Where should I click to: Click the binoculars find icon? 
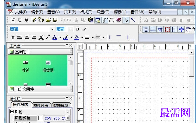[x=26, y=20]
